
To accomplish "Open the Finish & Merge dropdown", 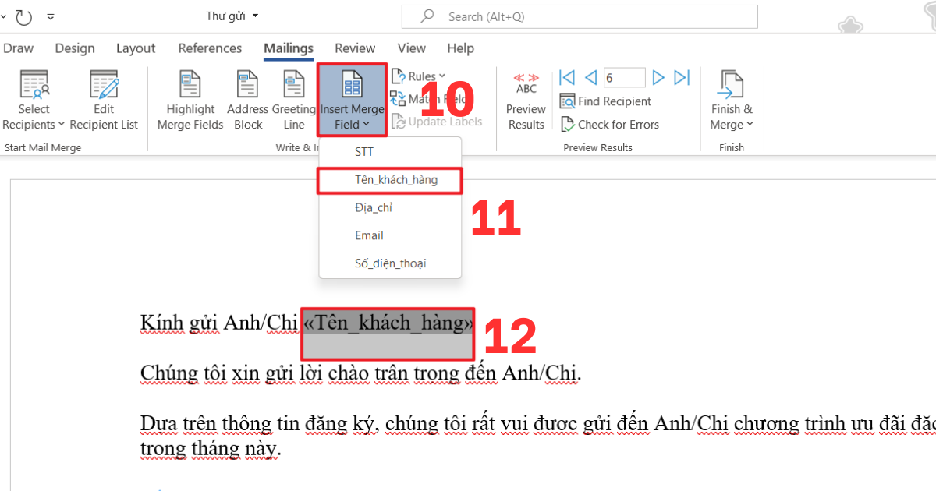I will [732, 101].
